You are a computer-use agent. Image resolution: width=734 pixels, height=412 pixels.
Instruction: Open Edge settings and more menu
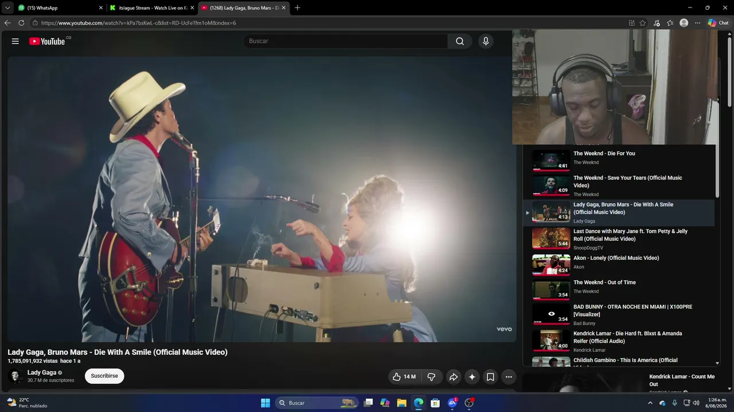click(x=697, y=23)
